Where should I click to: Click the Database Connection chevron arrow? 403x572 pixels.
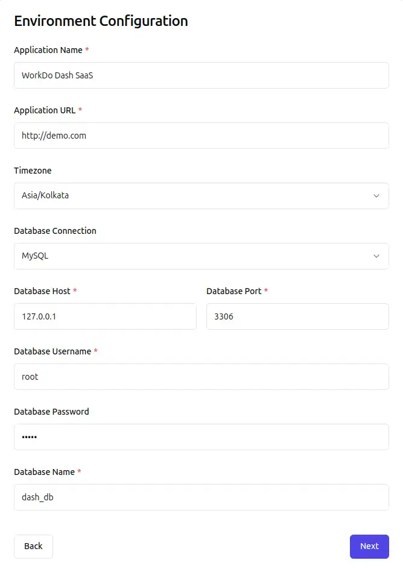pos(376,256)
